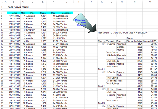
Task: Collapse month 3 group in pivot table
Action: [103, 89]
